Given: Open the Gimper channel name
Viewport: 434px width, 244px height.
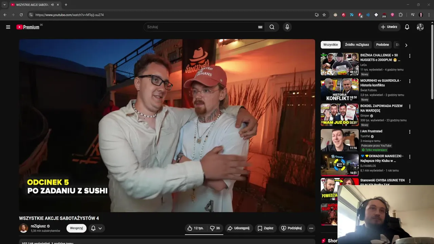Looking at the screenshot, I should tap(365, 116).
